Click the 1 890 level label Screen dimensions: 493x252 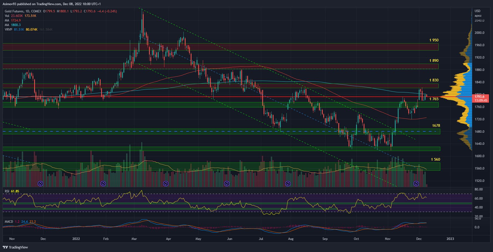[x=434, y=60]
